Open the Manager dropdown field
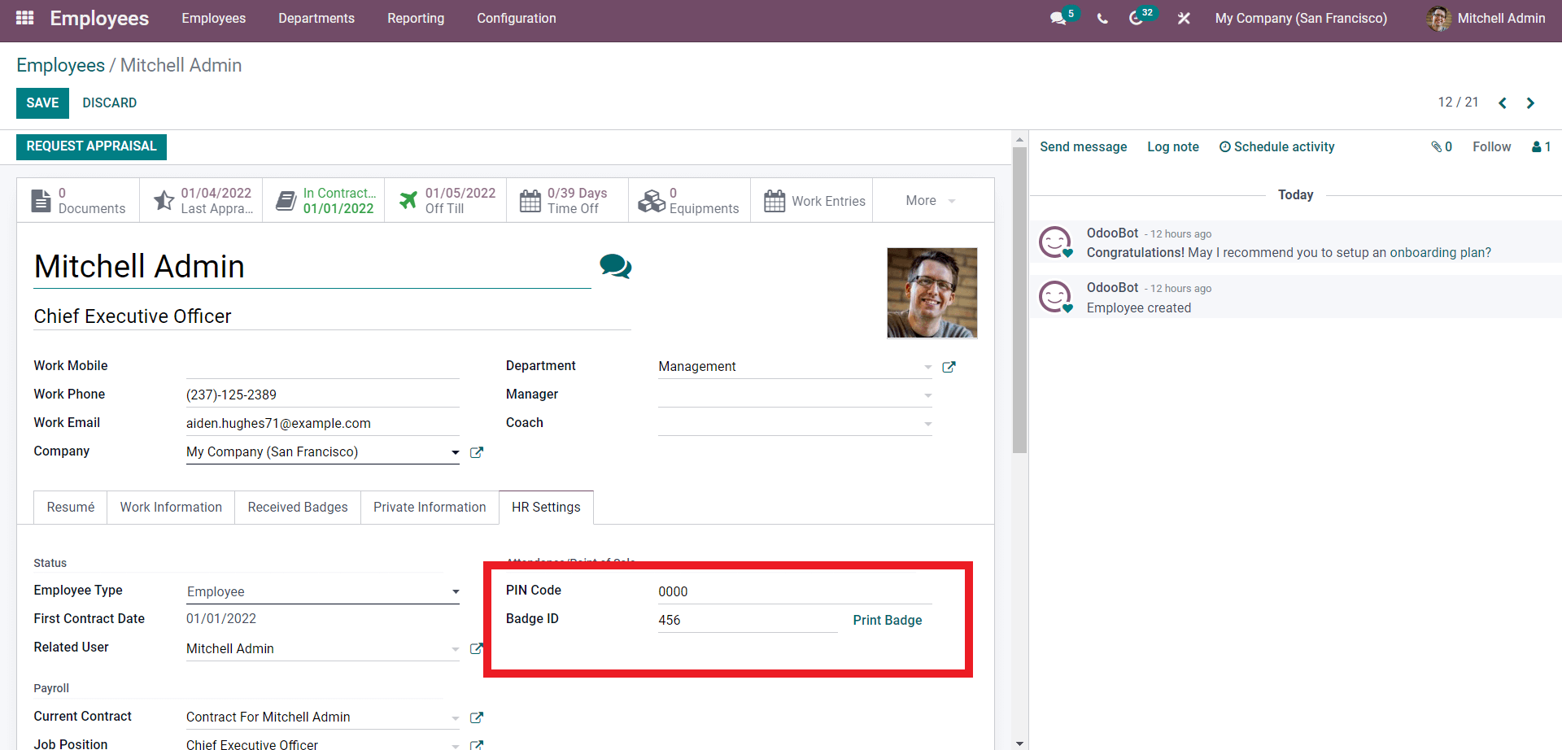This screenshot has width=1562, height=750. point(795,395)
